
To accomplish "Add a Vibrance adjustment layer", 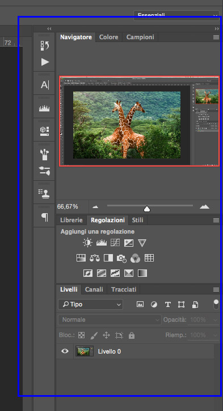I will 142,243.
